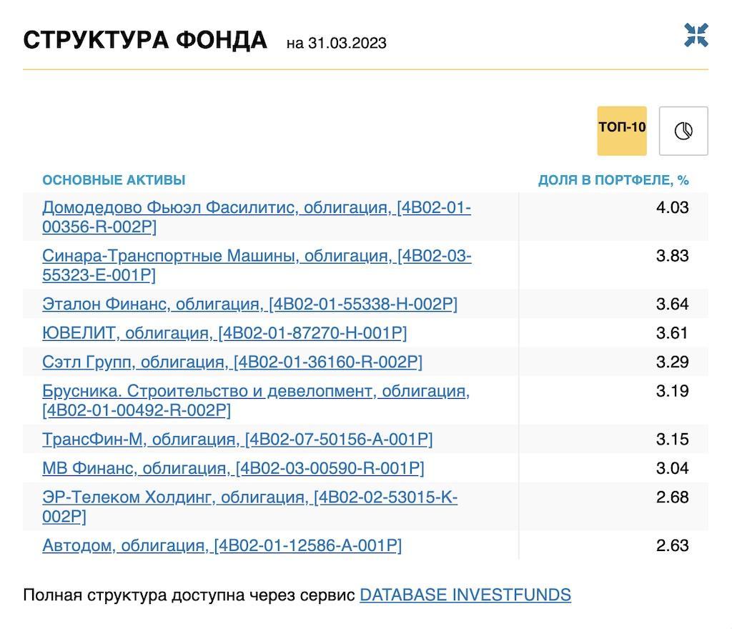The width and height of the screenshot is (732, 629).
Task: Switch to pie chart view
Action: point(683,131)
